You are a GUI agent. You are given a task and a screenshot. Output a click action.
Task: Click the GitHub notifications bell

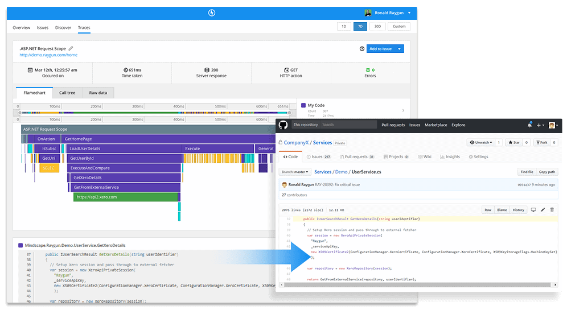click(x=529, y=125)
